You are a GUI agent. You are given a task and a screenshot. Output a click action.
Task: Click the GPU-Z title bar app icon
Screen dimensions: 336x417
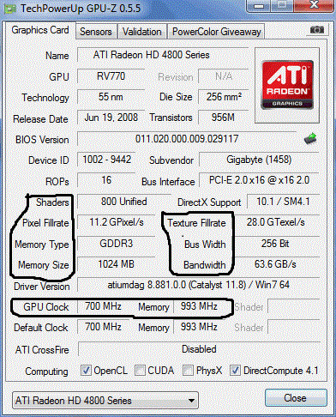[9, 9]
